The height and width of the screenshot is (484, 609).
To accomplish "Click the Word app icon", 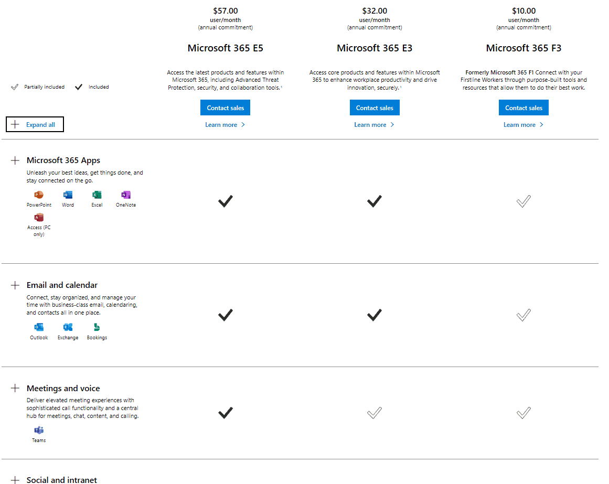I will (x=67, y=195).
